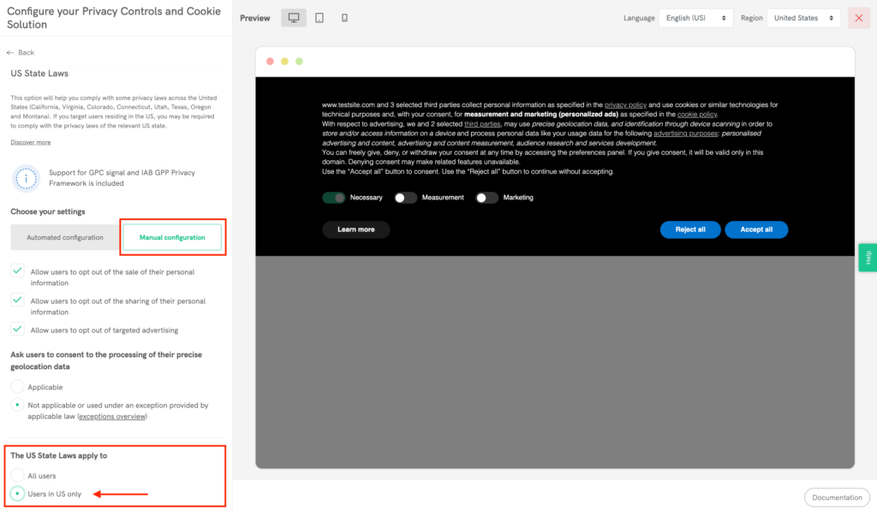Screen dimensions: 877x512
Task: Uncheck opt out of sharing checkbox
Action: (17, 301)
